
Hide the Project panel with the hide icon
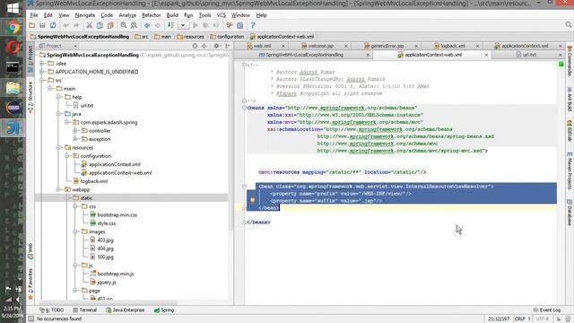click(x=227, y=46)
